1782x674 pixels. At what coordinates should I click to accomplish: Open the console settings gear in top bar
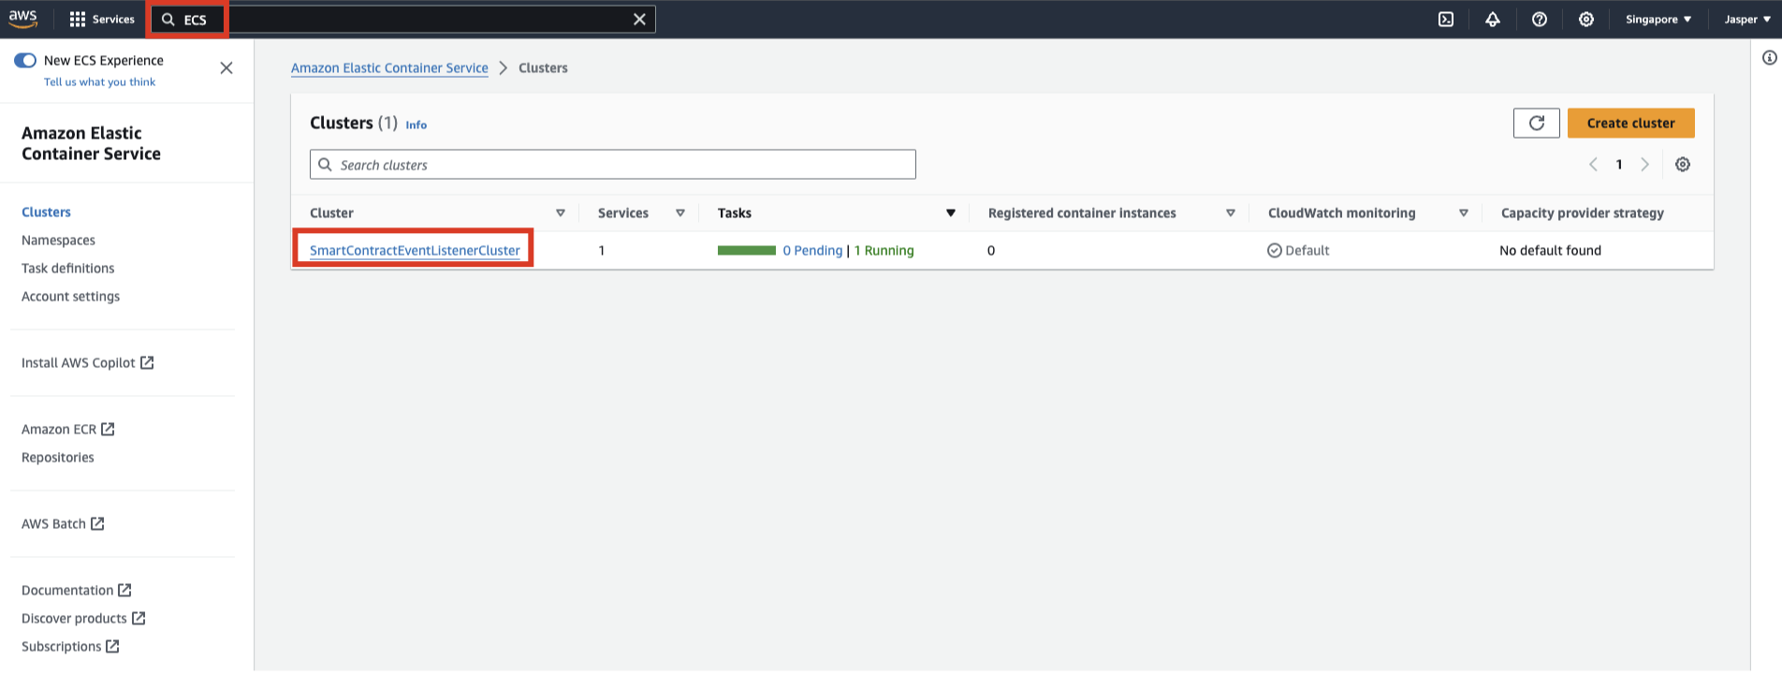[x=1586, y=19]
